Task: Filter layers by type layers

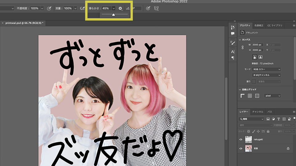Action: click(279, 119)
